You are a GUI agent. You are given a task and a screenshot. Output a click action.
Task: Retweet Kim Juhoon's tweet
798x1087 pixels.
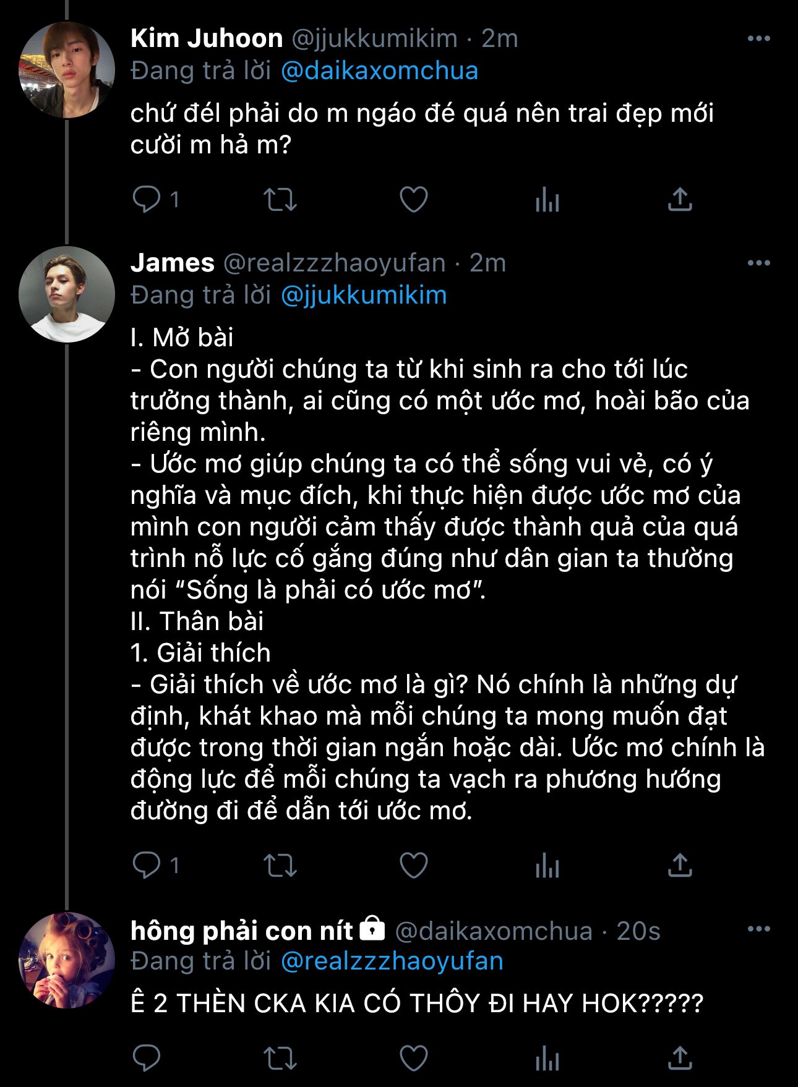click(280, 200)
